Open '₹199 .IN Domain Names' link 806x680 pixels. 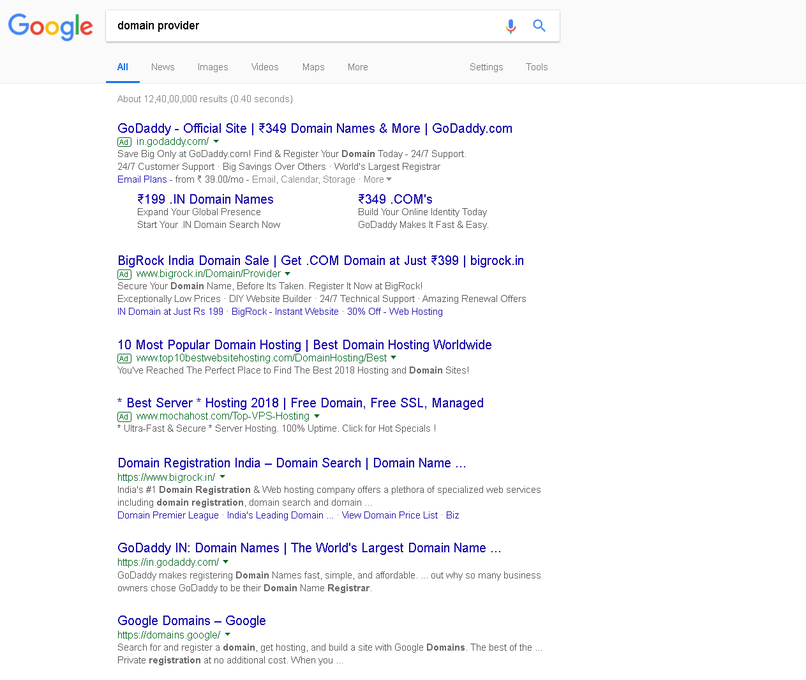click(205, 199)
